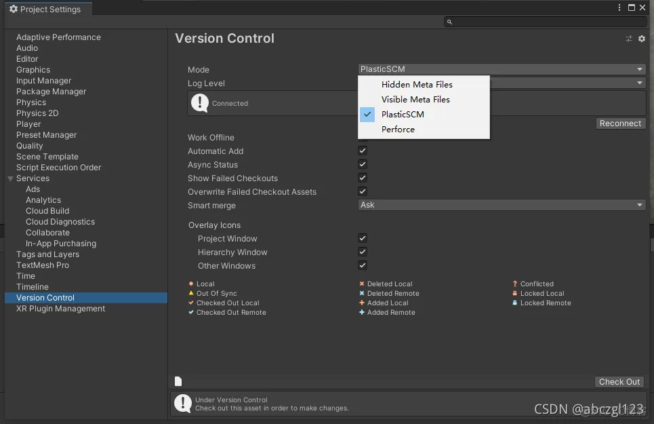Click the orange Local overlay icon
Viewport: 654px width, 424px height.
(191, 284)
